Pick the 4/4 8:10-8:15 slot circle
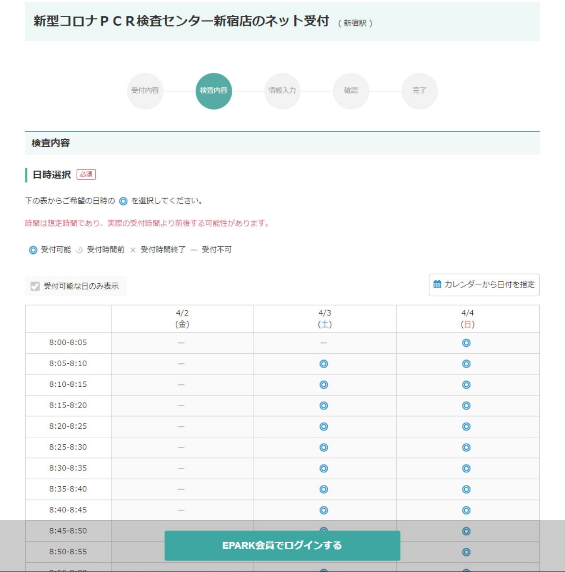 (466, 385)
